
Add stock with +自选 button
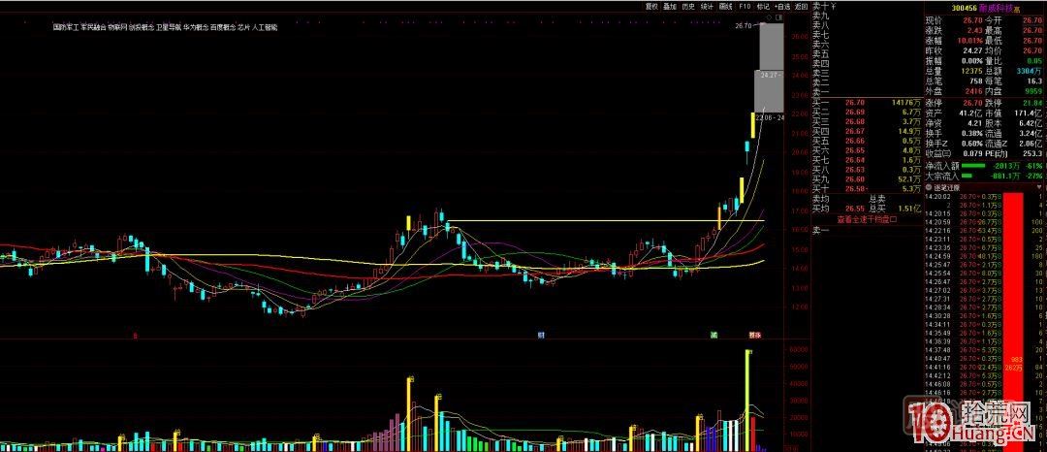(782, 6)
